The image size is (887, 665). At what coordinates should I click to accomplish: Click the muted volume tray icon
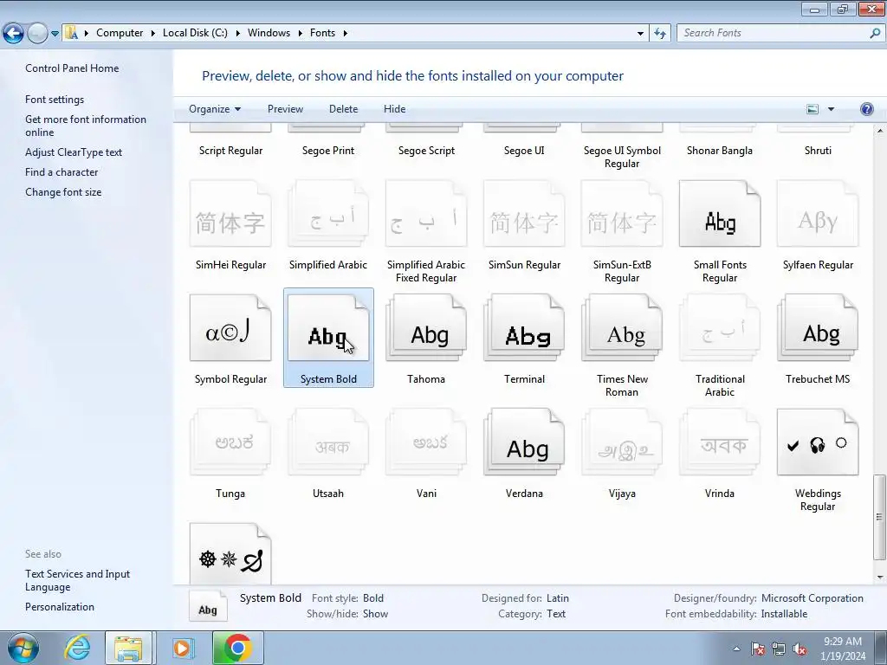[x=800, y=649]
